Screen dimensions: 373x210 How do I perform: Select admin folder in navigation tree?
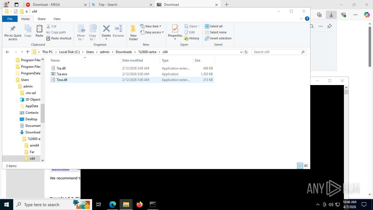tap(28, 86)
